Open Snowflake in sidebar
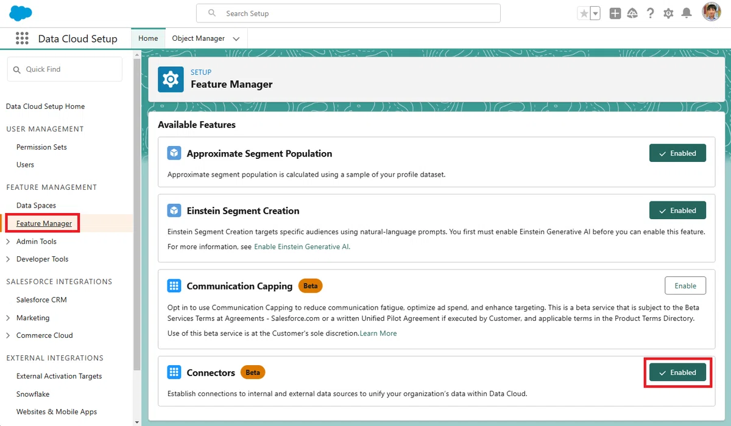This screenshot has width=731, height=426. pos(33,394)
